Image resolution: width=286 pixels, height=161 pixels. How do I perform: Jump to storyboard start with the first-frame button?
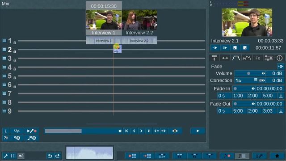tap(126, 131)
